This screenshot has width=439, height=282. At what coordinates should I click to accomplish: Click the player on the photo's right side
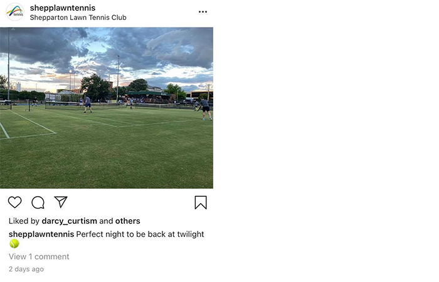pos(204,108)
